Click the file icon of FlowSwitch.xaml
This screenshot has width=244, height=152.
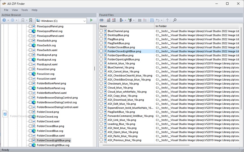coord(34,50)
